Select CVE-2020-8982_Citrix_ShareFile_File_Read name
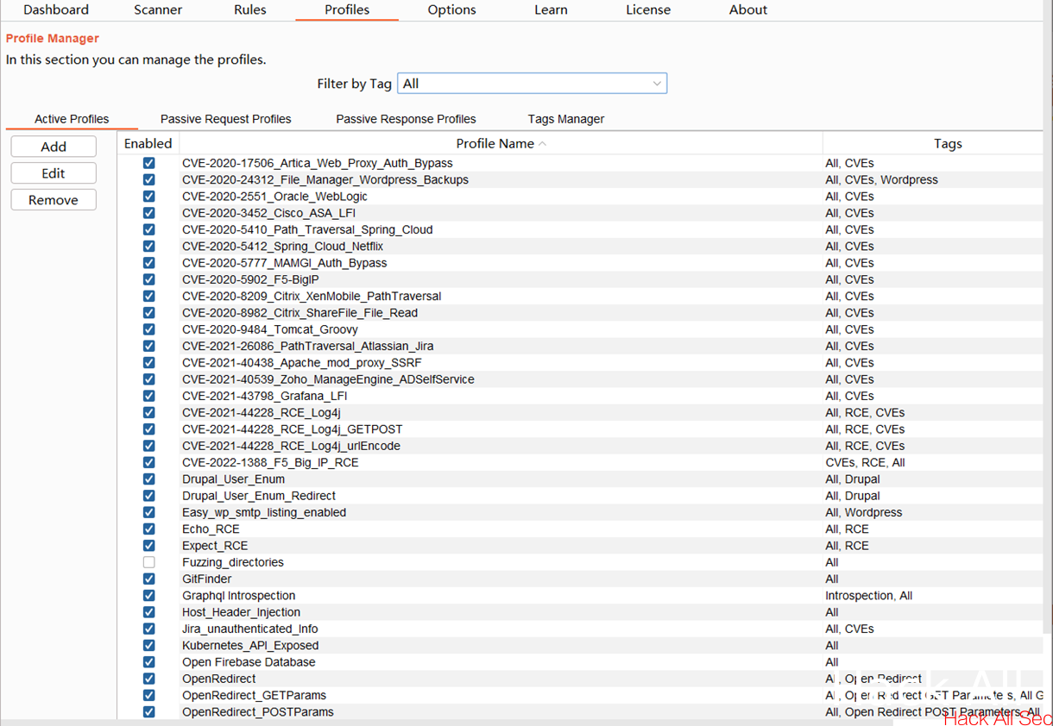Screen dimensions: 1053x726 pyautogui.click(x=300, y=313)
